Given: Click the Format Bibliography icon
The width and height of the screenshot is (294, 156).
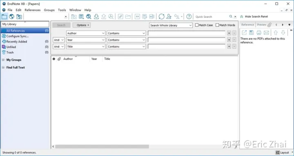Looking at the screenshot, I should click(145, 17).
